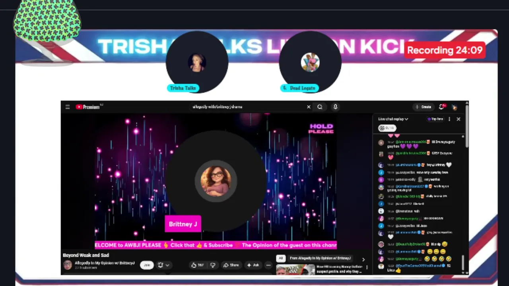
Task: Open the subscription notification bell dropdown
Action: 163,265
